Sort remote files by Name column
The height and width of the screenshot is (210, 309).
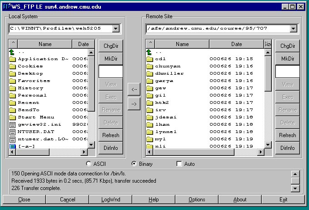(x=182, y=44)
